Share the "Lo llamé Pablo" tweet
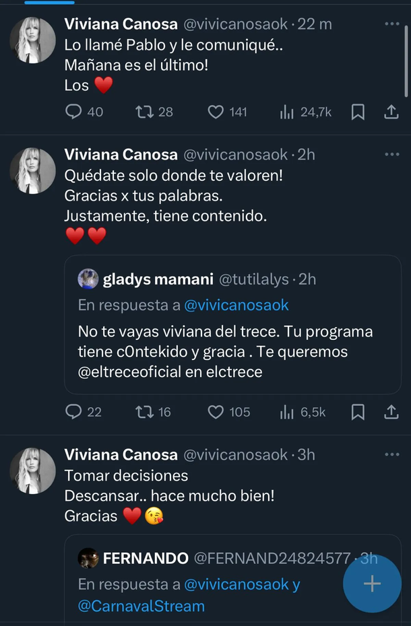Image resolution: width=411 pixels, height=626 pixels. tap(391, 112)
